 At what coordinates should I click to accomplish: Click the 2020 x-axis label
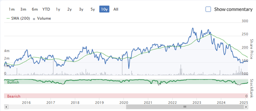click(x=124, y=102)
